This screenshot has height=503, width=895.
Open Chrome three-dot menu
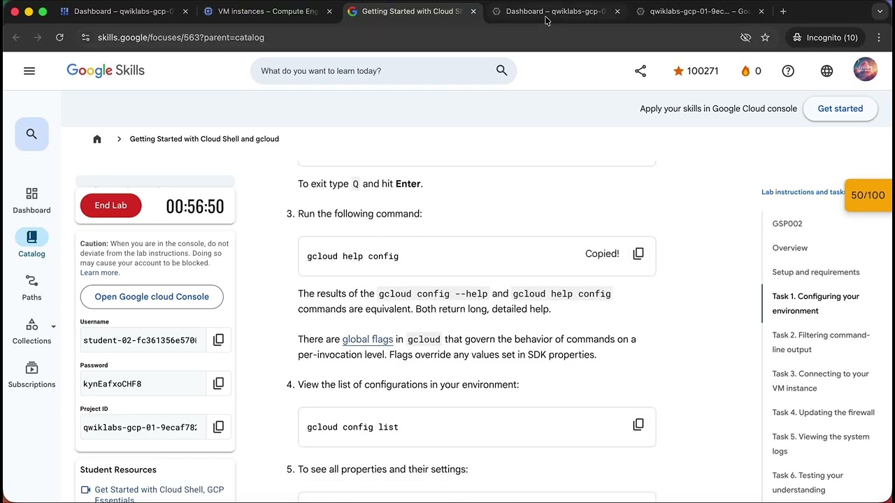[879, 37]
